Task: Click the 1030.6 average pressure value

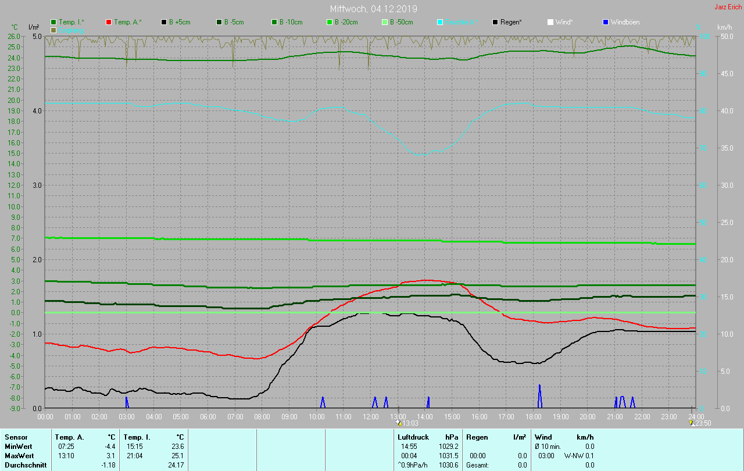Action: [448, 465]
